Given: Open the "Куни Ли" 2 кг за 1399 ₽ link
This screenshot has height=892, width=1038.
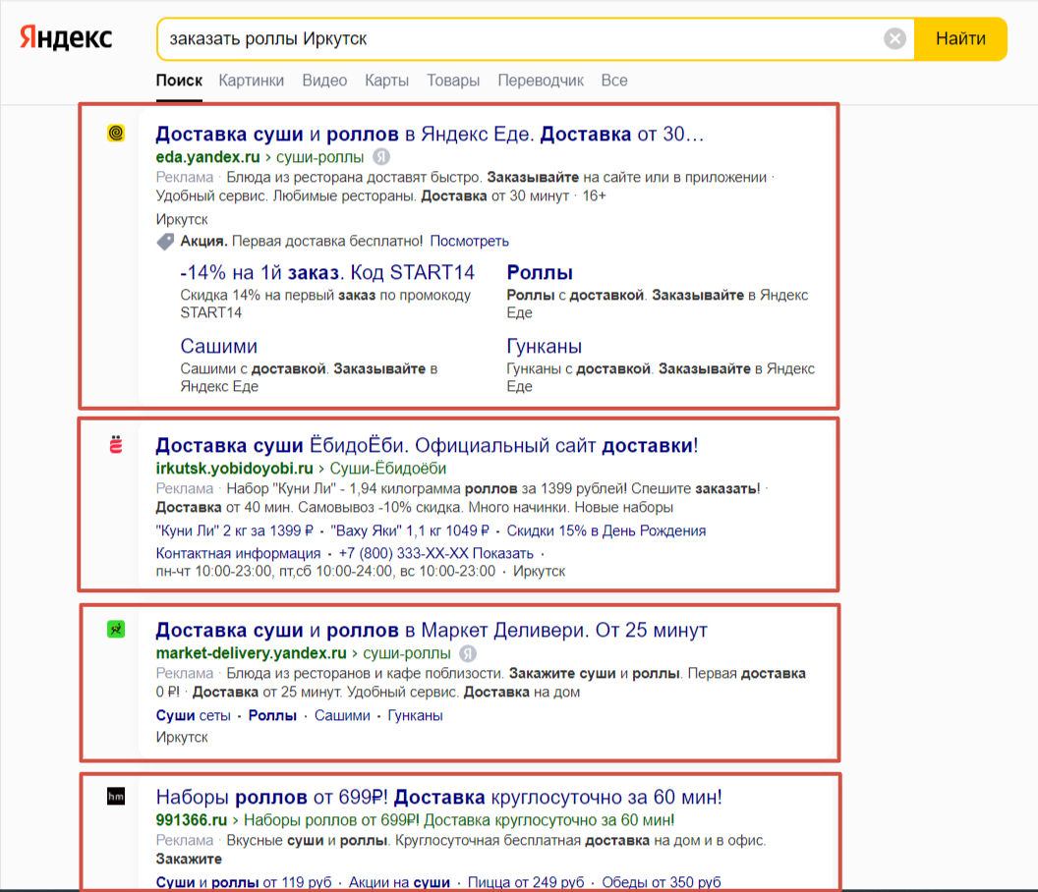Looking at the screenshot, I should (234, 530).
